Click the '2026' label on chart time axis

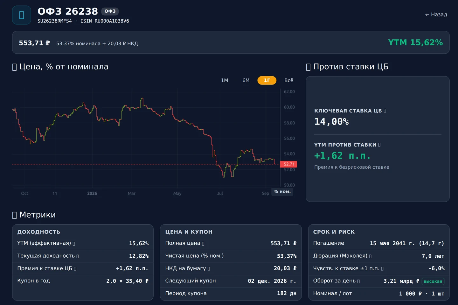click(92, 193)
